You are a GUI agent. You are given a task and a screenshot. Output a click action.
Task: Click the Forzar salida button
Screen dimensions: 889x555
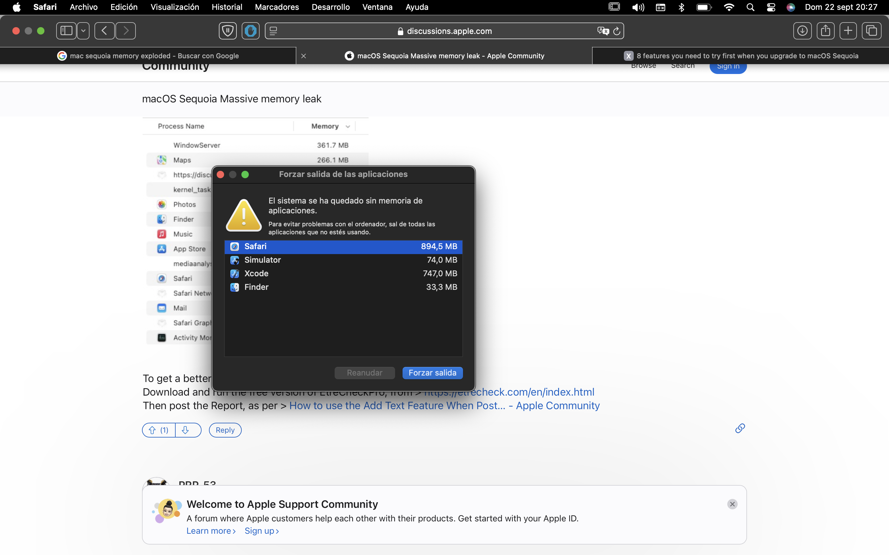click(x=432, y=373)
